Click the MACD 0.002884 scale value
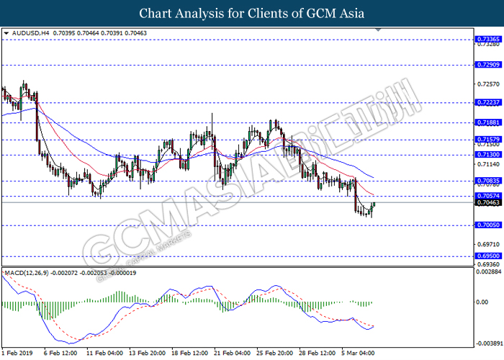Viewport: 504px width, 360px height. point(489,272)
